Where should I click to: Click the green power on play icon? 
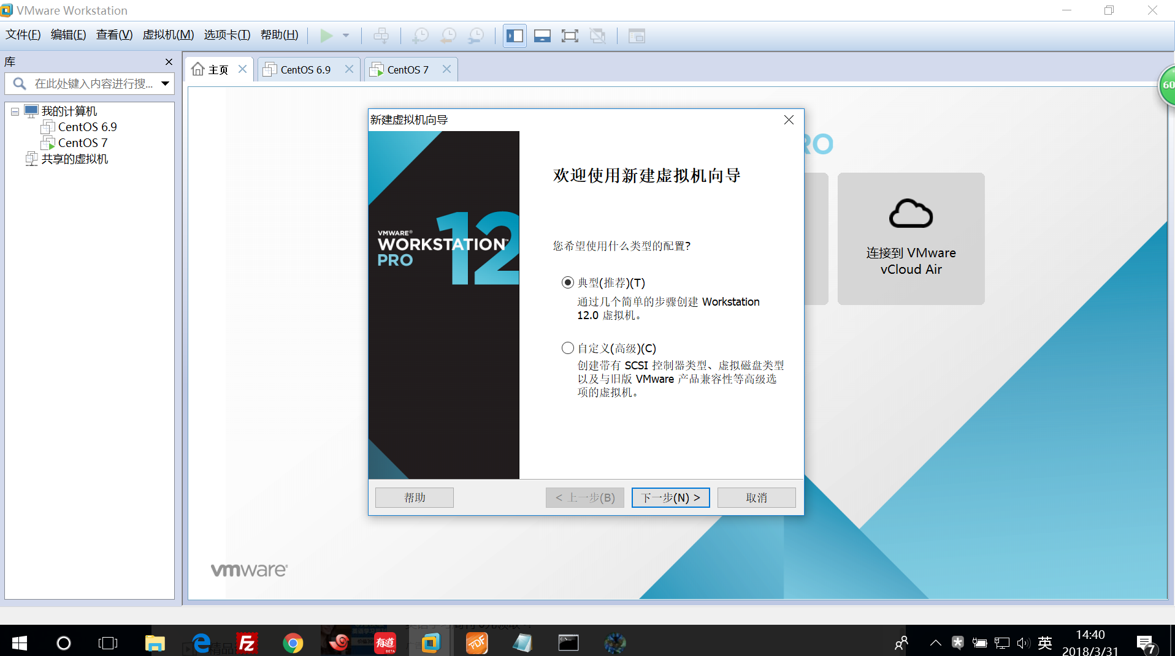coord(326,36)
